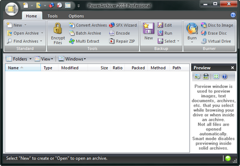The height and width of the screenshot is (166, 240).
Task: Click the Path column header
Action: (x=179, y=68)
